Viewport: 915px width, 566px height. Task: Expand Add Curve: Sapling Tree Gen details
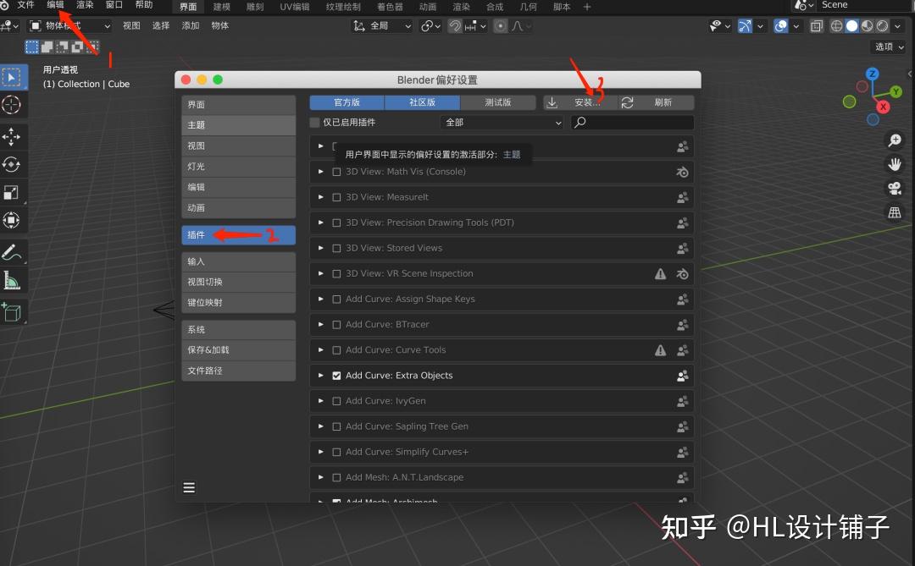coord(320,426)
